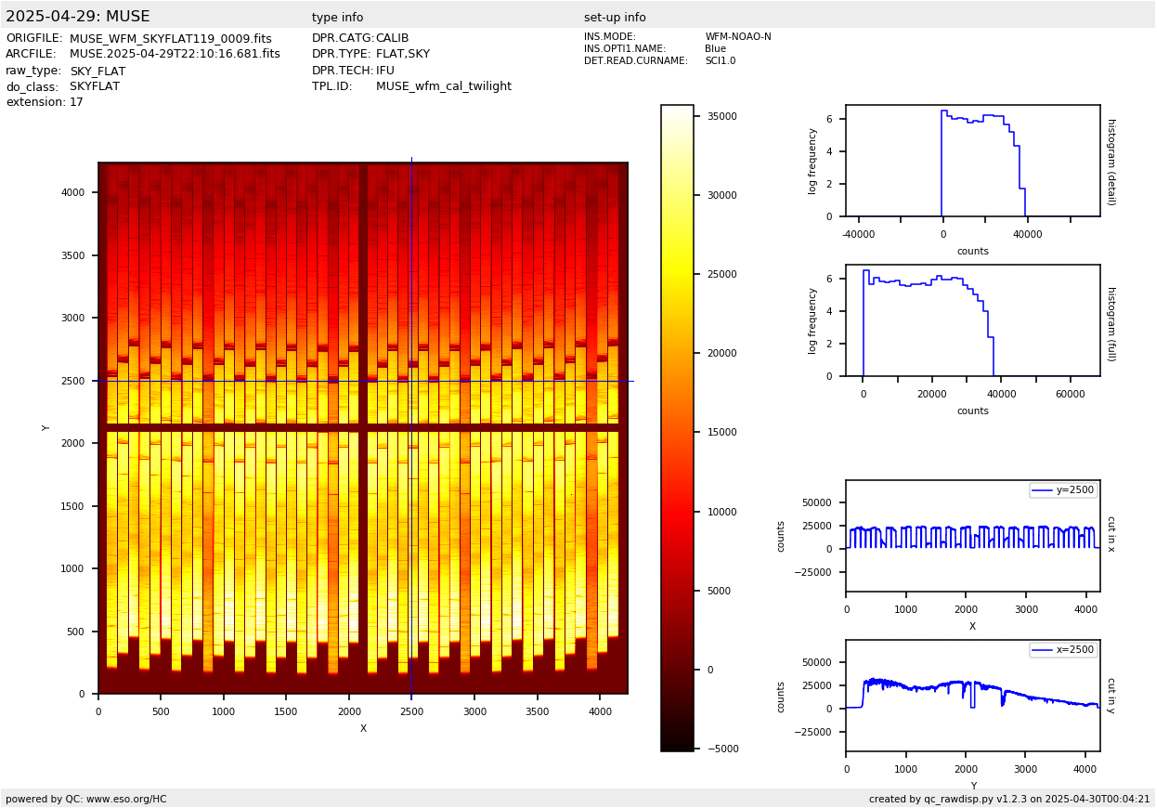Image resolution: width=1156 pixels, height=808 pixels.
Task: Click the INS.MODE value WFM-NOAO-N
Action: (737, 37)
